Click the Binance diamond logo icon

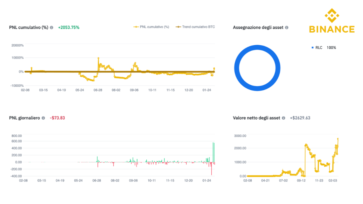tap(332, 15)
